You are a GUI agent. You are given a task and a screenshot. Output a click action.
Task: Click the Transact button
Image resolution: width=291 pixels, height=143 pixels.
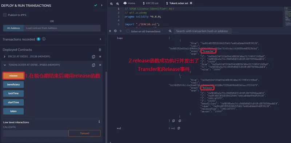85,133
